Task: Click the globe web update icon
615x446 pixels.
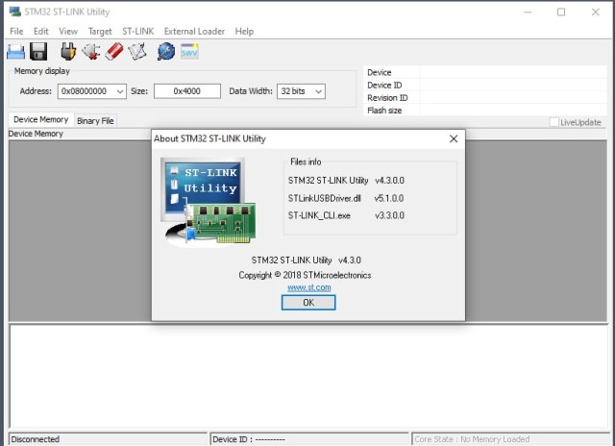Action: (166, 52)
